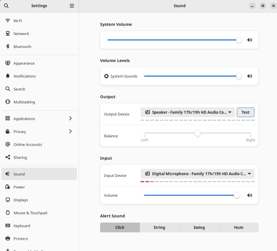Open the Input Device dropdown

(197, 174)
